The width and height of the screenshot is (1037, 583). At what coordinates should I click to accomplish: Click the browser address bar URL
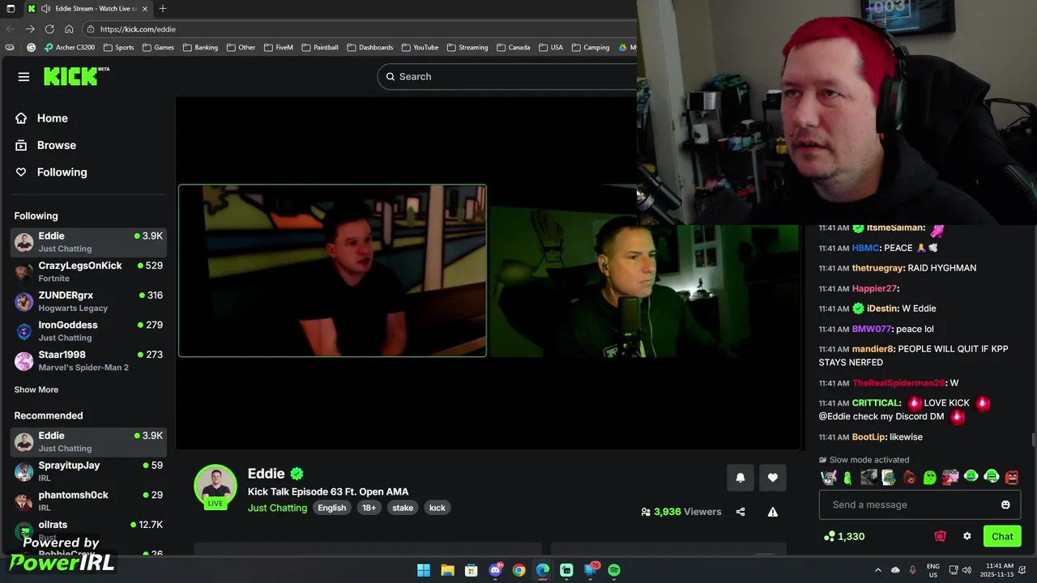click(138, 29)
